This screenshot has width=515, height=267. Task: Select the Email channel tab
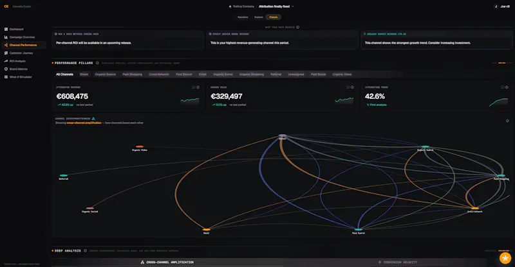coord(203,74)
